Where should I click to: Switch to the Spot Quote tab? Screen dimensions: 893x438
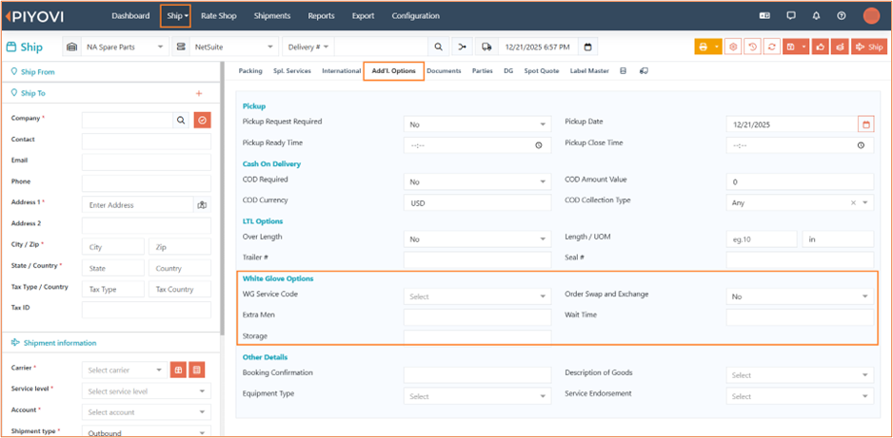tap(542, 71)
